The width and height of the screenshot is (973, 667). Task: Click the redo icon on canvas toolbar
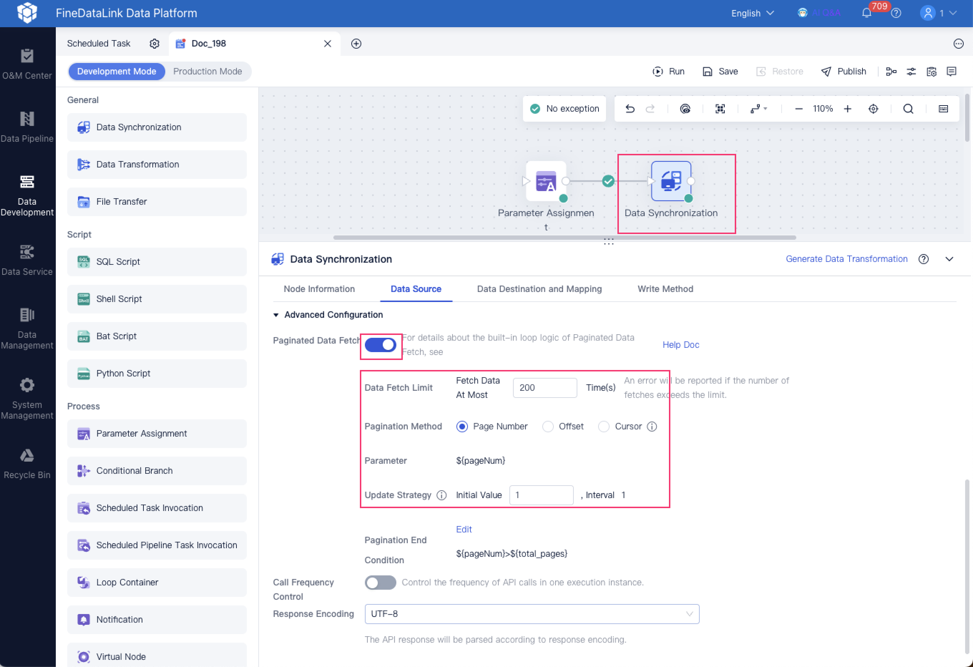coord(650,109)
